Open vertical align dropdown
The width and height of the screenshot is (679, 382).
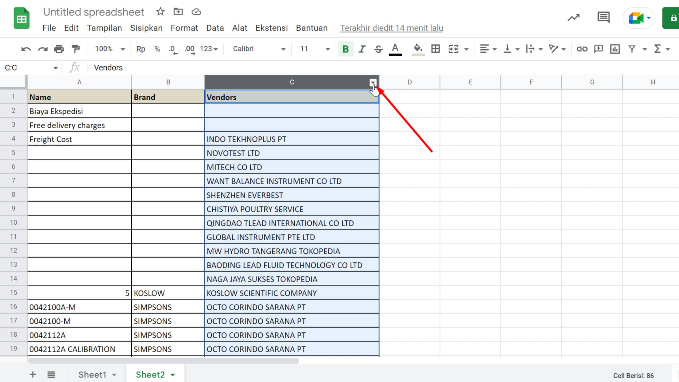(x=511, y=49)
